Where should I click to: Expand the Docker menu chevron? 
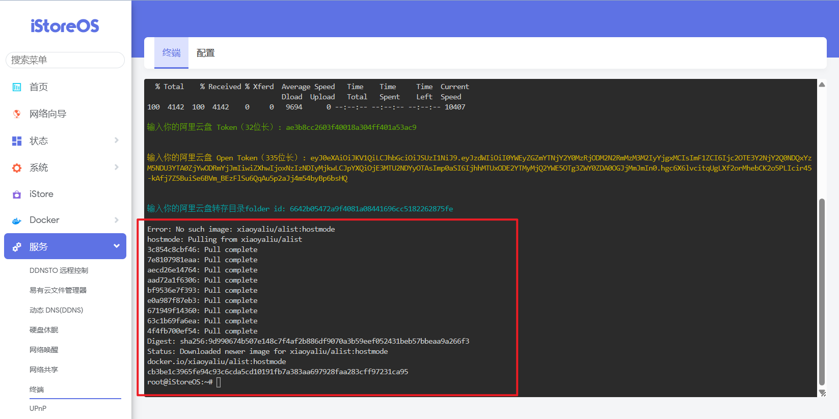(117, 220)
